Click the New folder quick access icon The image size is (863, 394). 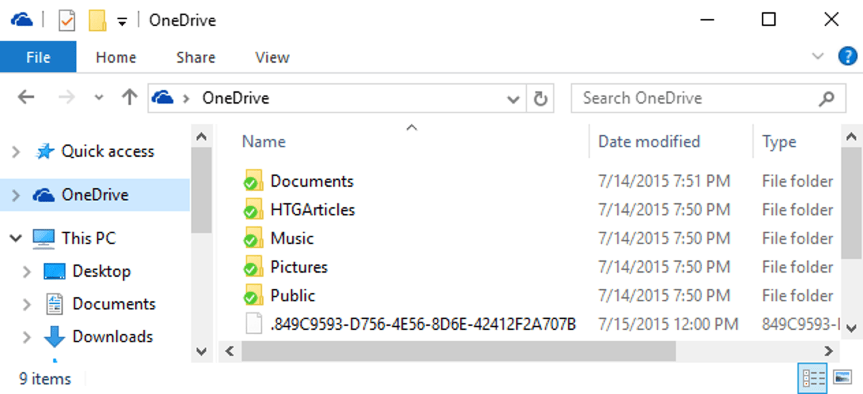(x=98, y=20)
